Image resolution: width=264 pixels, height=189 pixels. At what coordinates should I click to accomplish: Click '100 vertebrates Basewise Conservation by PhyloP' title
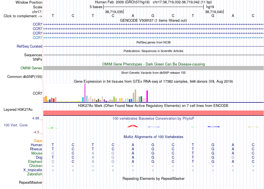153,118
